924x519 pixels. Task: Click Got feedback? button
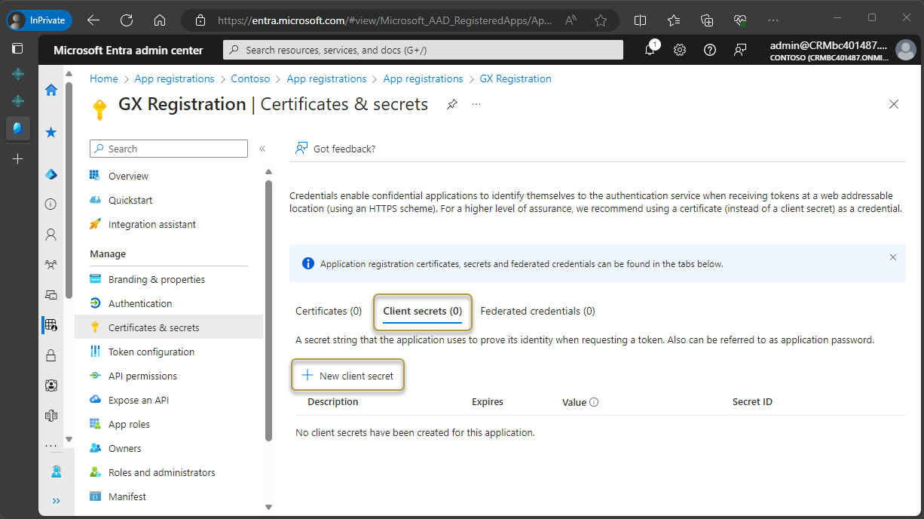[x=335, y=149]
